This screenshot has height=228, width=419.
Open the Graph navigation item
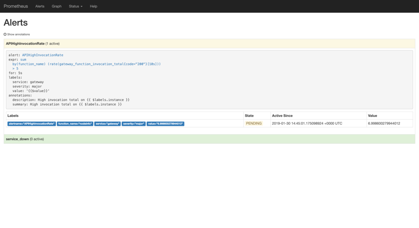(56, 6)
